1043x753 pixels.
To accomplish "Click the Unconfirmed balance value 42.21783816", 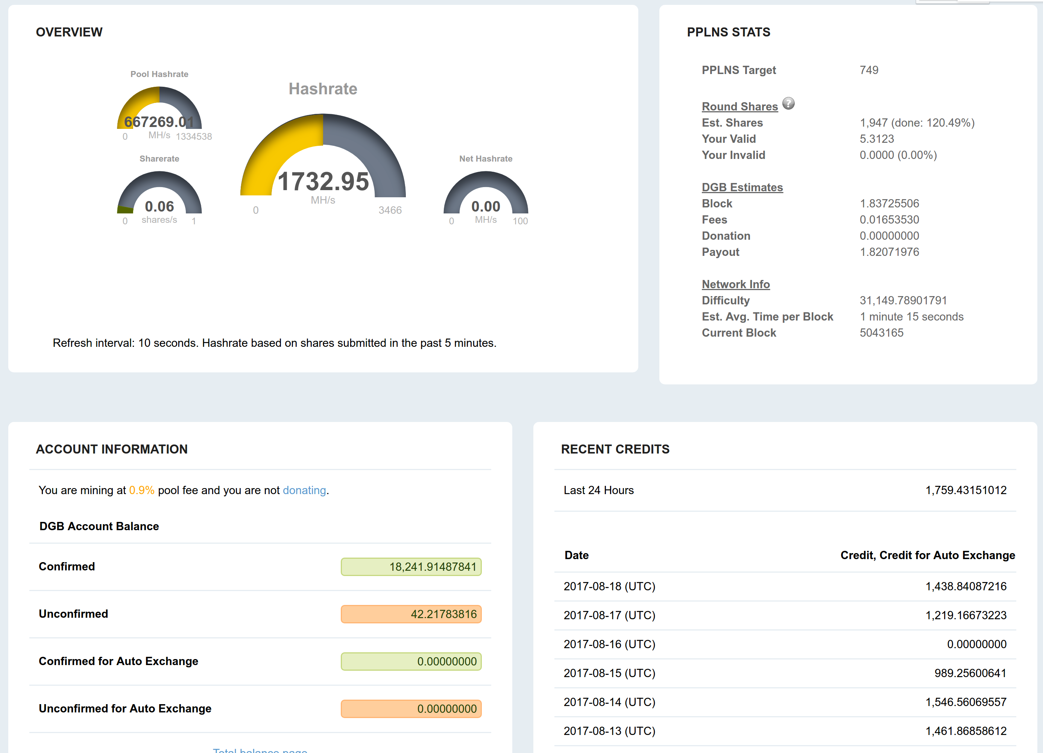I will tap(411, 614).
